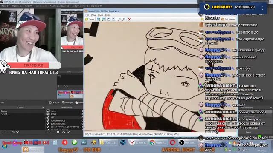The width and height of the screenshot is (273, 153).
Task: Go to next image in ACDSee
Action: (103, 19)
